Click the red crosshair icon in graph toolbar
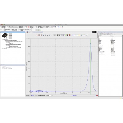Image resolution: width=123 pixels, height=123 pixels. point(37,35)
